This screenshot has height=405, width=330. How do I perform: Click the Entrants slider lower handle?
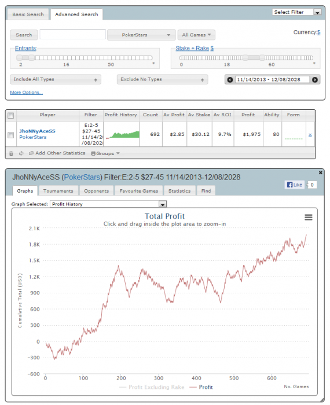click(x=19, y=58)
